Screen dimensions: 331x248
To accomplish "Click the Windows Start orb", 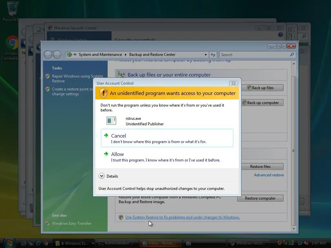I will point(9,243).
